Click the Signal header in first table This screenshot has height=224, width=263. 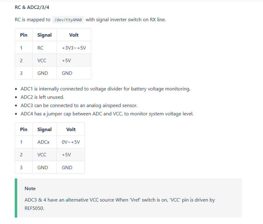(44, 35)
